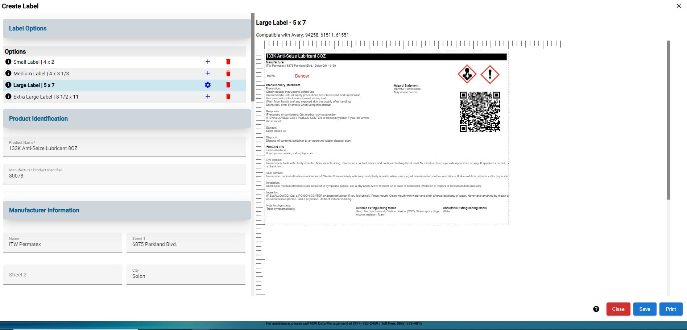Collapse the Label Options section header
This screenshot has width=687, height=330.
pyautogui.click(x=127, y=28)
